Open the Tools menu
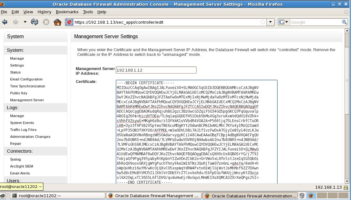Screen dimensions: 351x200 [88, 12]
